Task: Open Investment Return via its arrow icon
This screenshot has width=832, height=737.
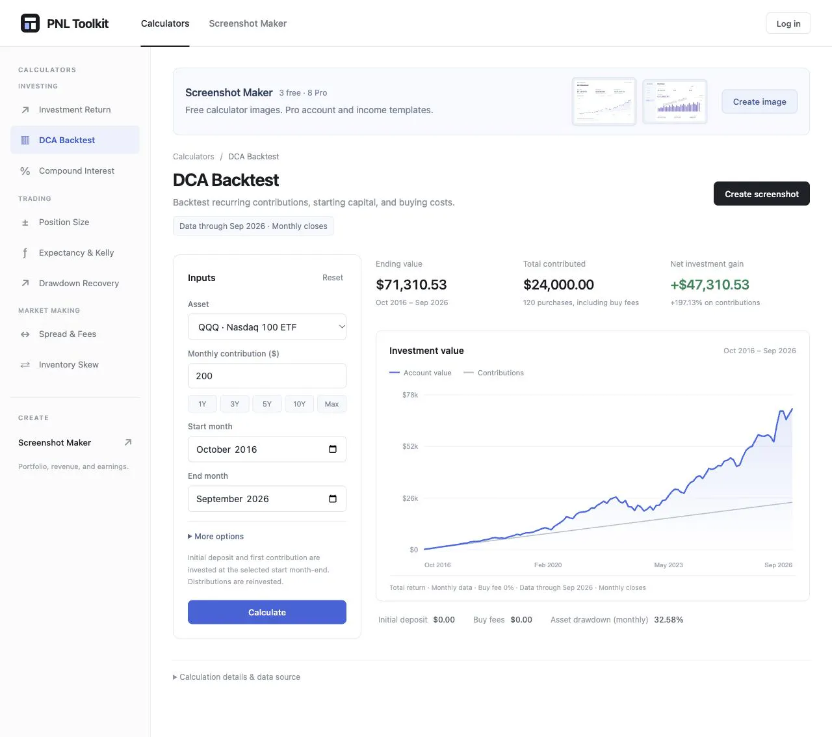Action: pyautogui.click(x=25, y=110)
